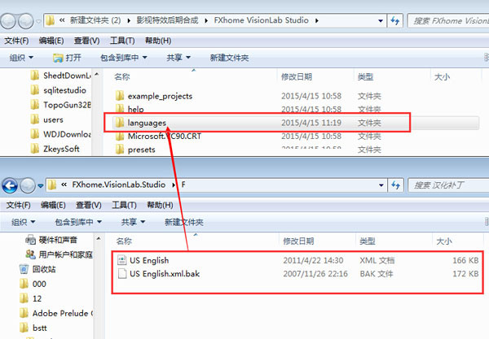The height and width of the screenshot is (339, 489).
Task: Click 打开 button in upper toolbar
Action: tap(67, 58)
